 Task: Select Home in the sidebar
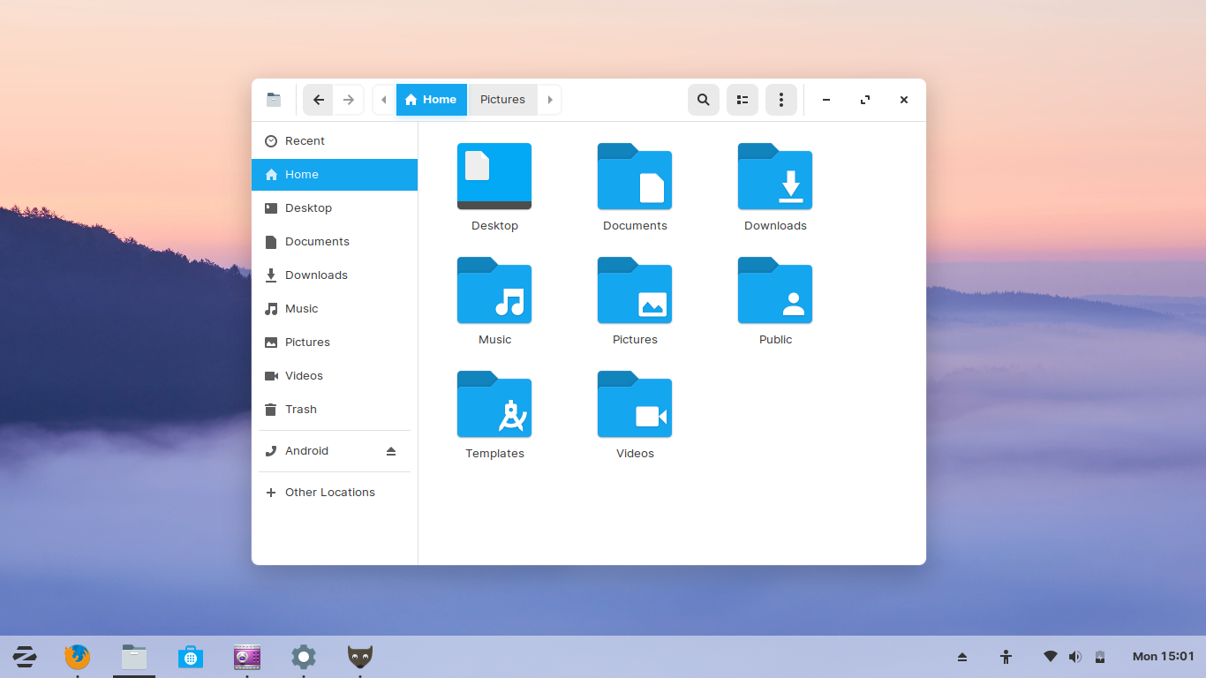pos(335,175)
